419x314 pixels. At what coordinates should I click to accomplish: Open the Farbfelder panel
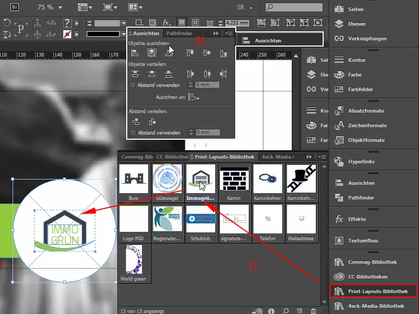(360, 89)
